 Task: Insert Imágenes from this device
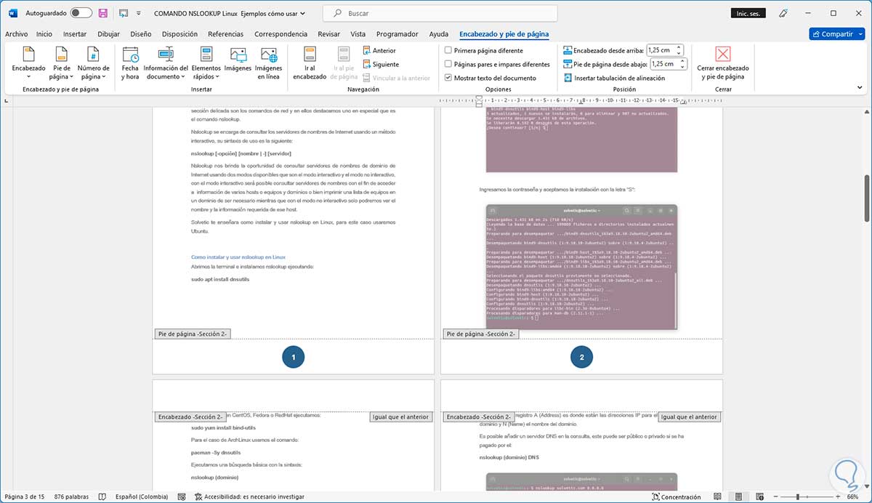tap(238, 60)
